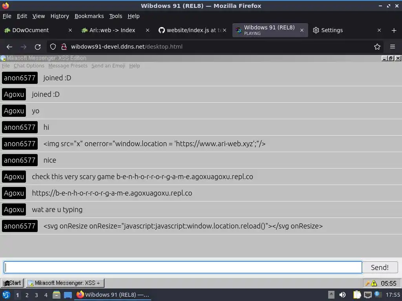Click the yellow warning triangle tray icon
Viewport: 402px width, 301px height.
point(374,283)
